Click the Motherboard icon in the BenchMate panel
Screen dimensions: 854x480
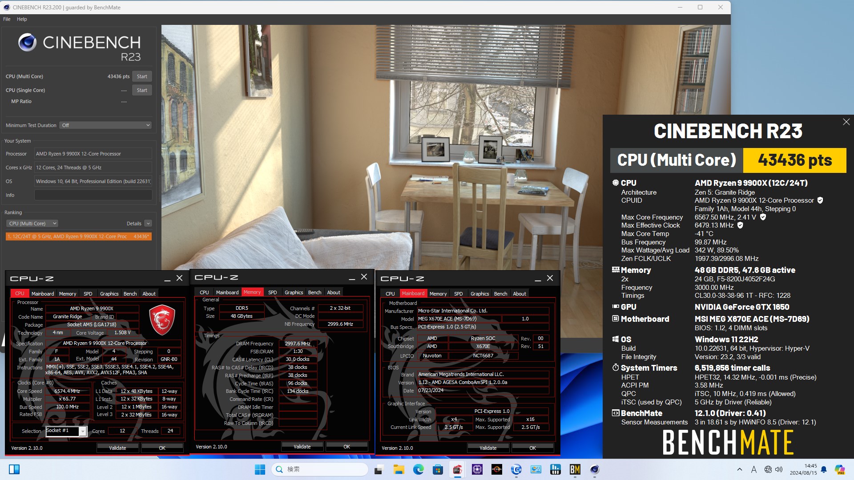pos(616,319)
